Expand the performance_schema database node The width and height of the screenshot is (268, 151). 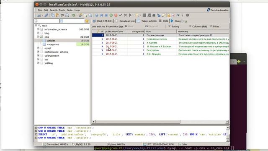[38, 52]
